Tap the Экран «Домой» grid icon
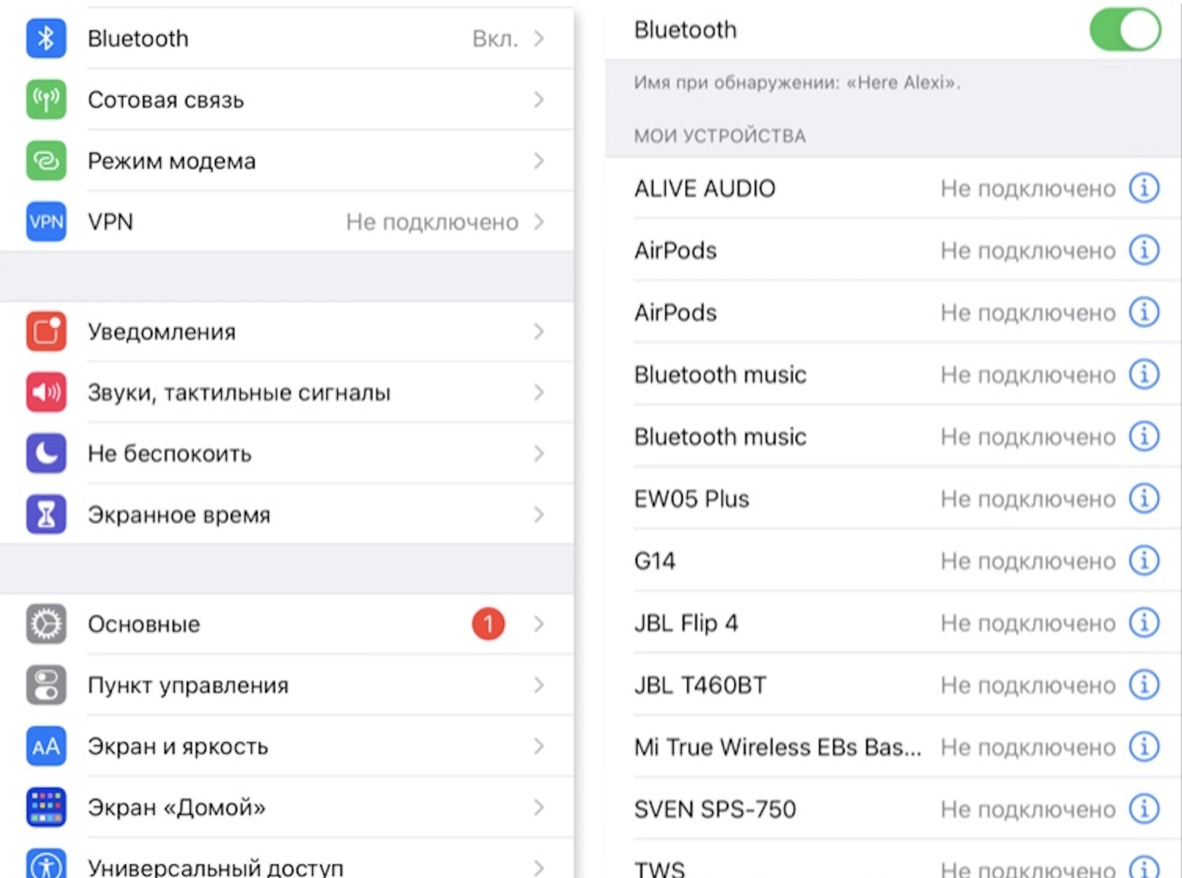This screenshot has height=878, width=1182. click(x=46, y=807)
